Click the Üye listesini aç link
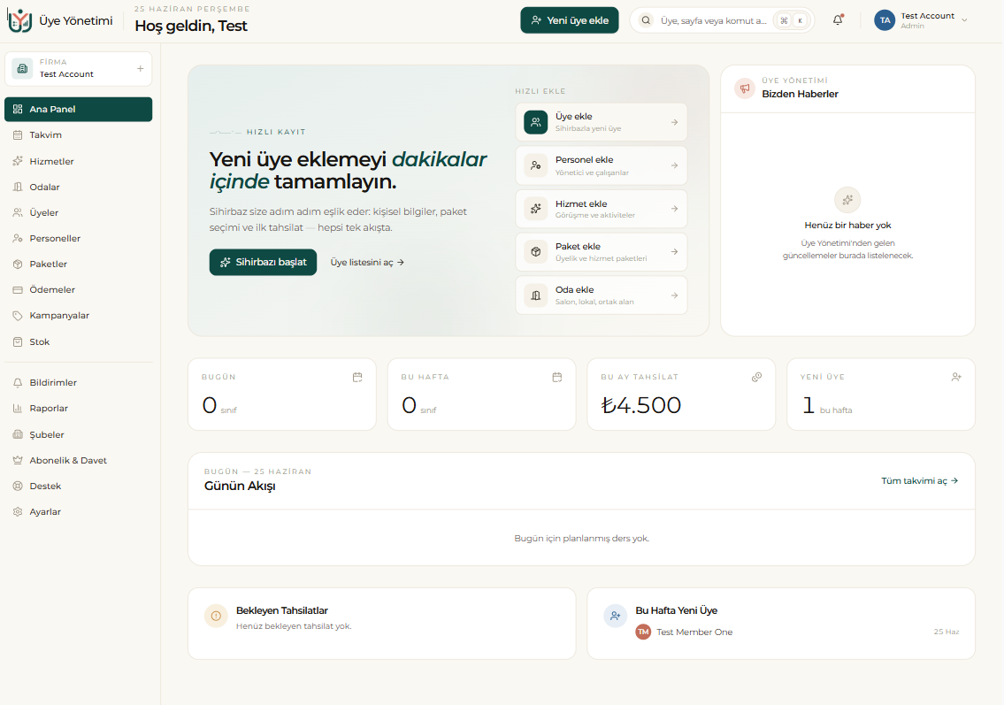1004x705 pixels. pos(367,262)
